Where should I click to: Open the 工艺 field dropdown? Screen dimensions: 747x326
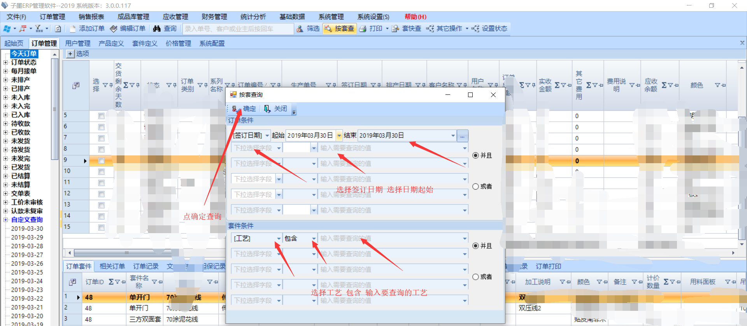pyautogui.click(x=279, y=239)
